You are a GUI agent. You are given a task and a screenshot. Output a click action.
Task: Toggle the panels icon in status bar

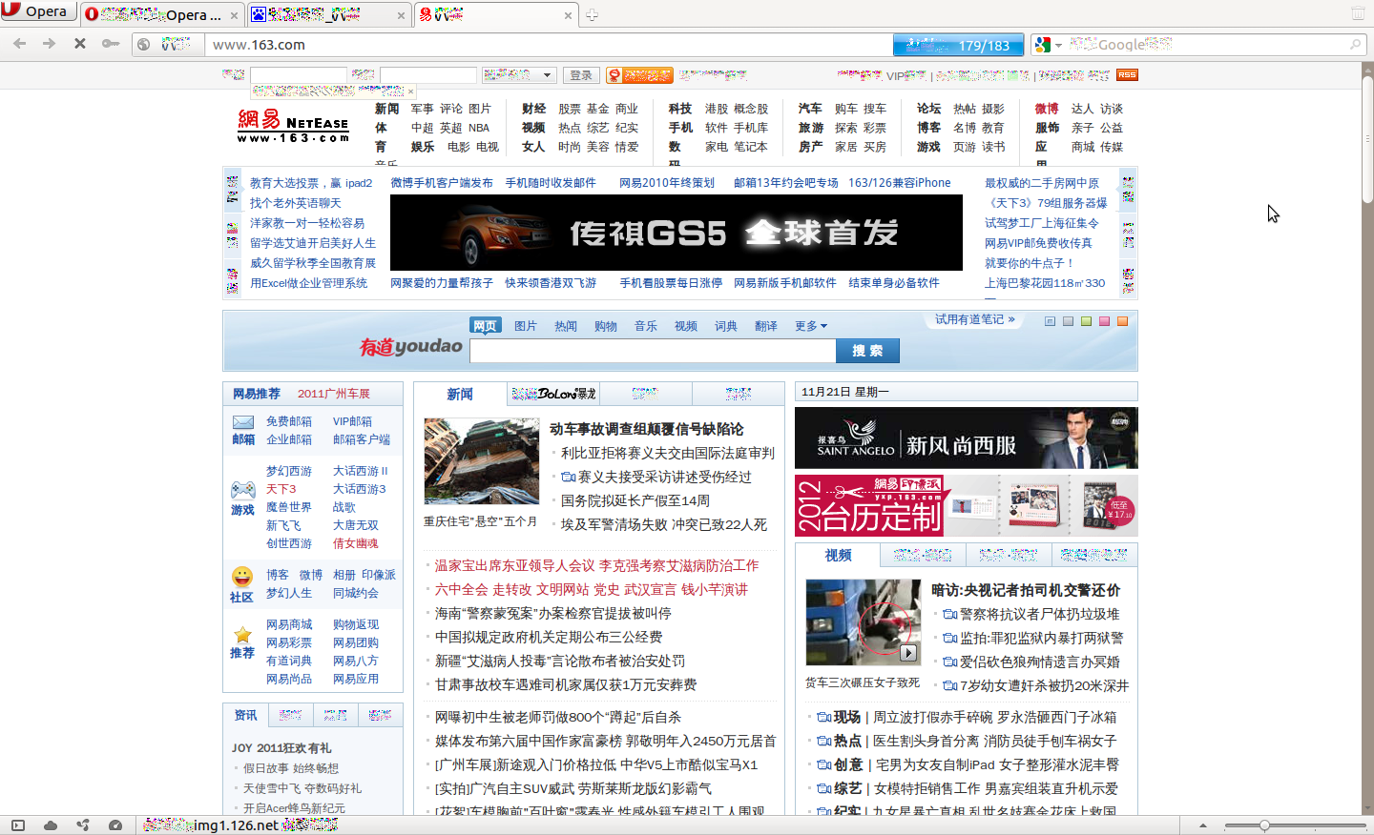pyautogui.click(x=17, y=825)
